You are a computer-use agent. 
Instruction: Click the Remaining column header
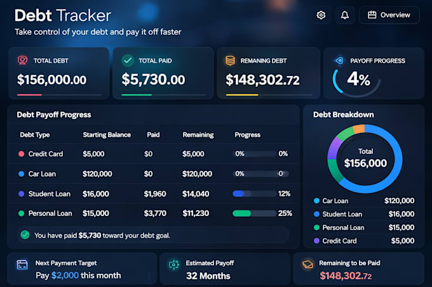point(198,135)
